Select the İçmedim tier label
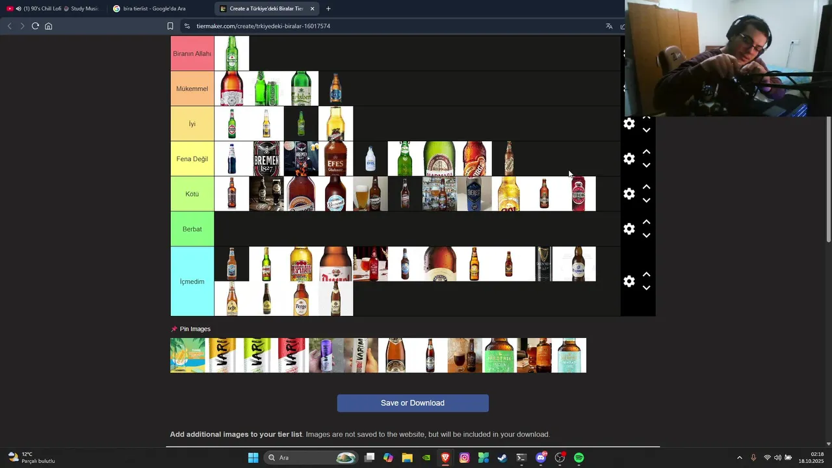This screenshot has width=832, height=468. click(192, 281)
